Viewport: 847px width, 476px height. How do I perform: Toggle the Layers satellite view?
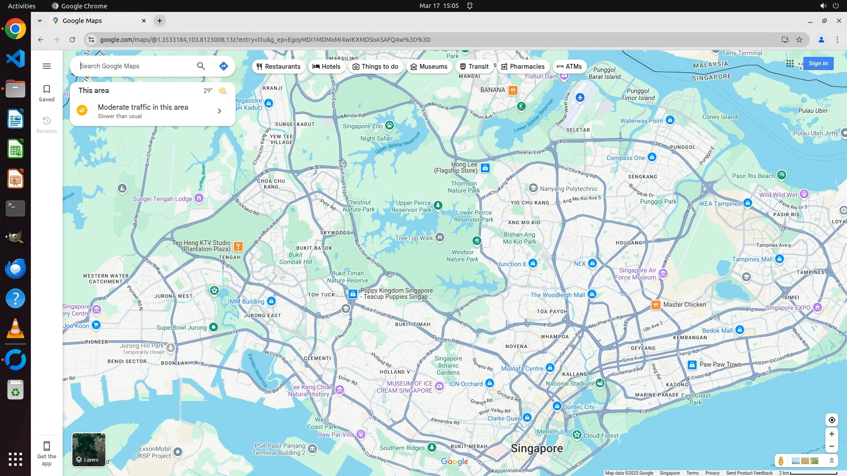(x=89, y=450)
